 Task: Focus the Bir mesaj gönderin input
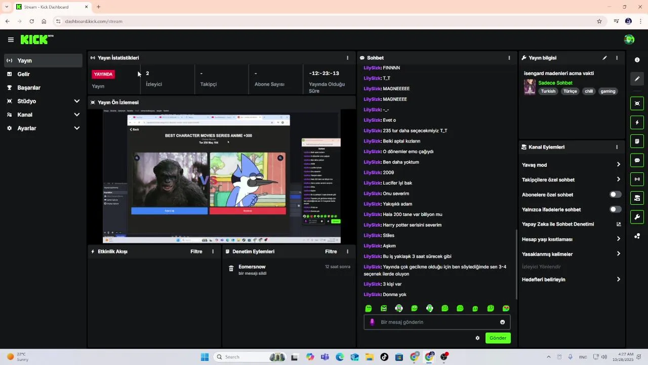[x=437, y=322]
